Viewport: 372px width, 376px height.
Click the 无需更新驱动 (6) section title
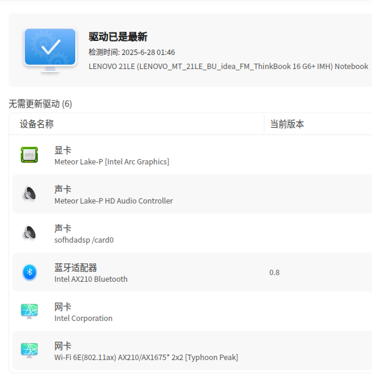40,104
